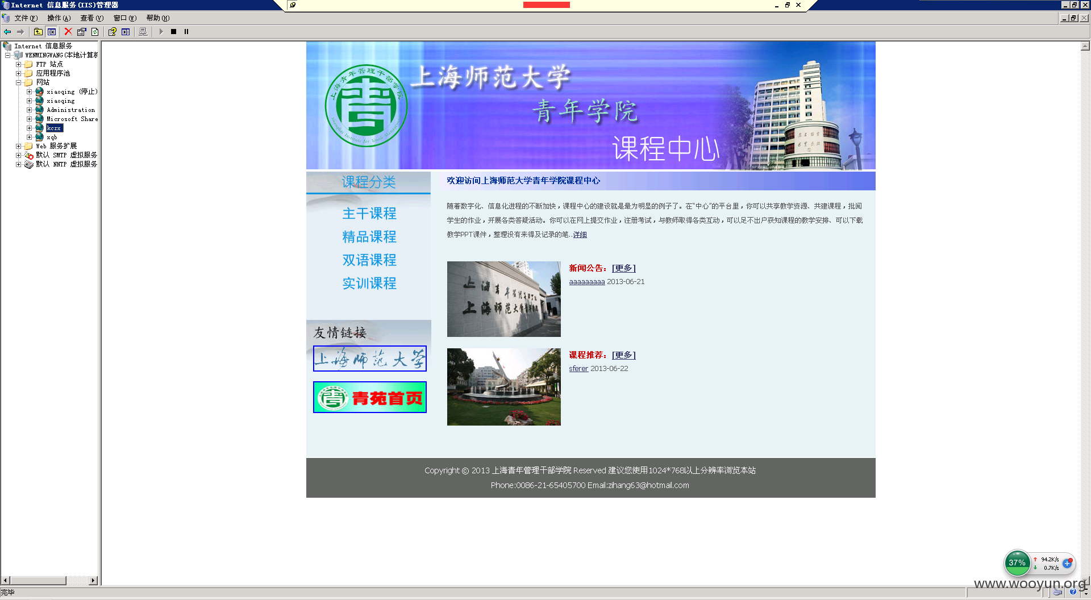Click the Start item play icon
The height and width of the screenshot is (600, 1091).
(x=161, y=32)
